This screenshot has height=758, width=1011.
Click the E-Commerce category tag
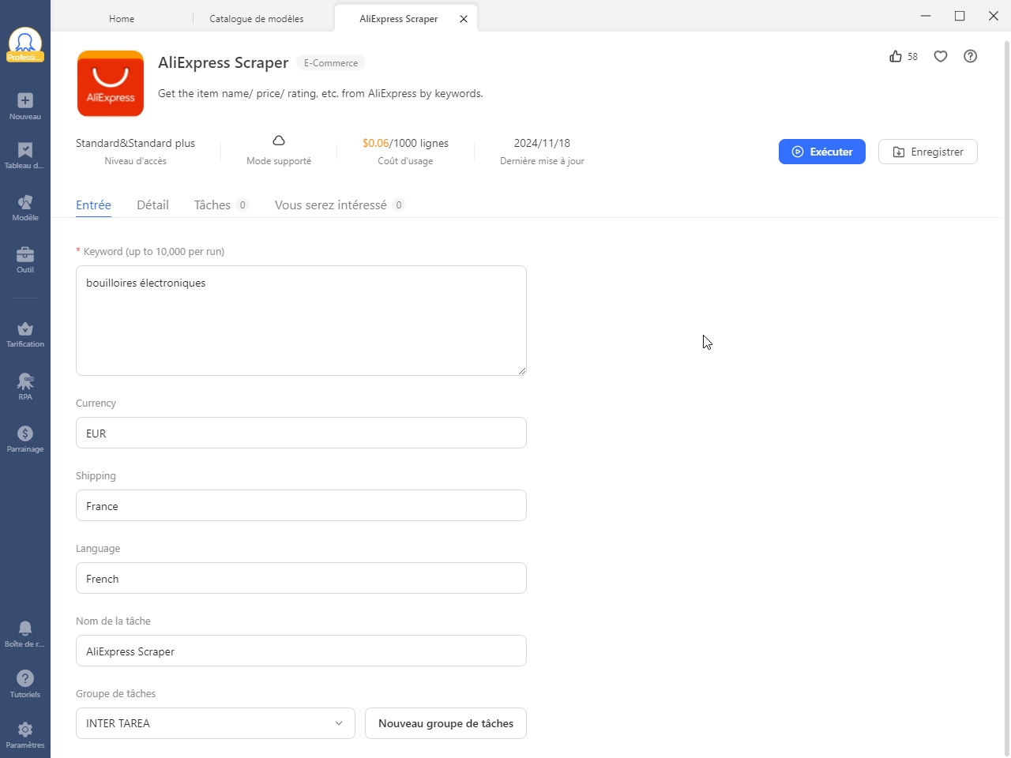point(331,63)
